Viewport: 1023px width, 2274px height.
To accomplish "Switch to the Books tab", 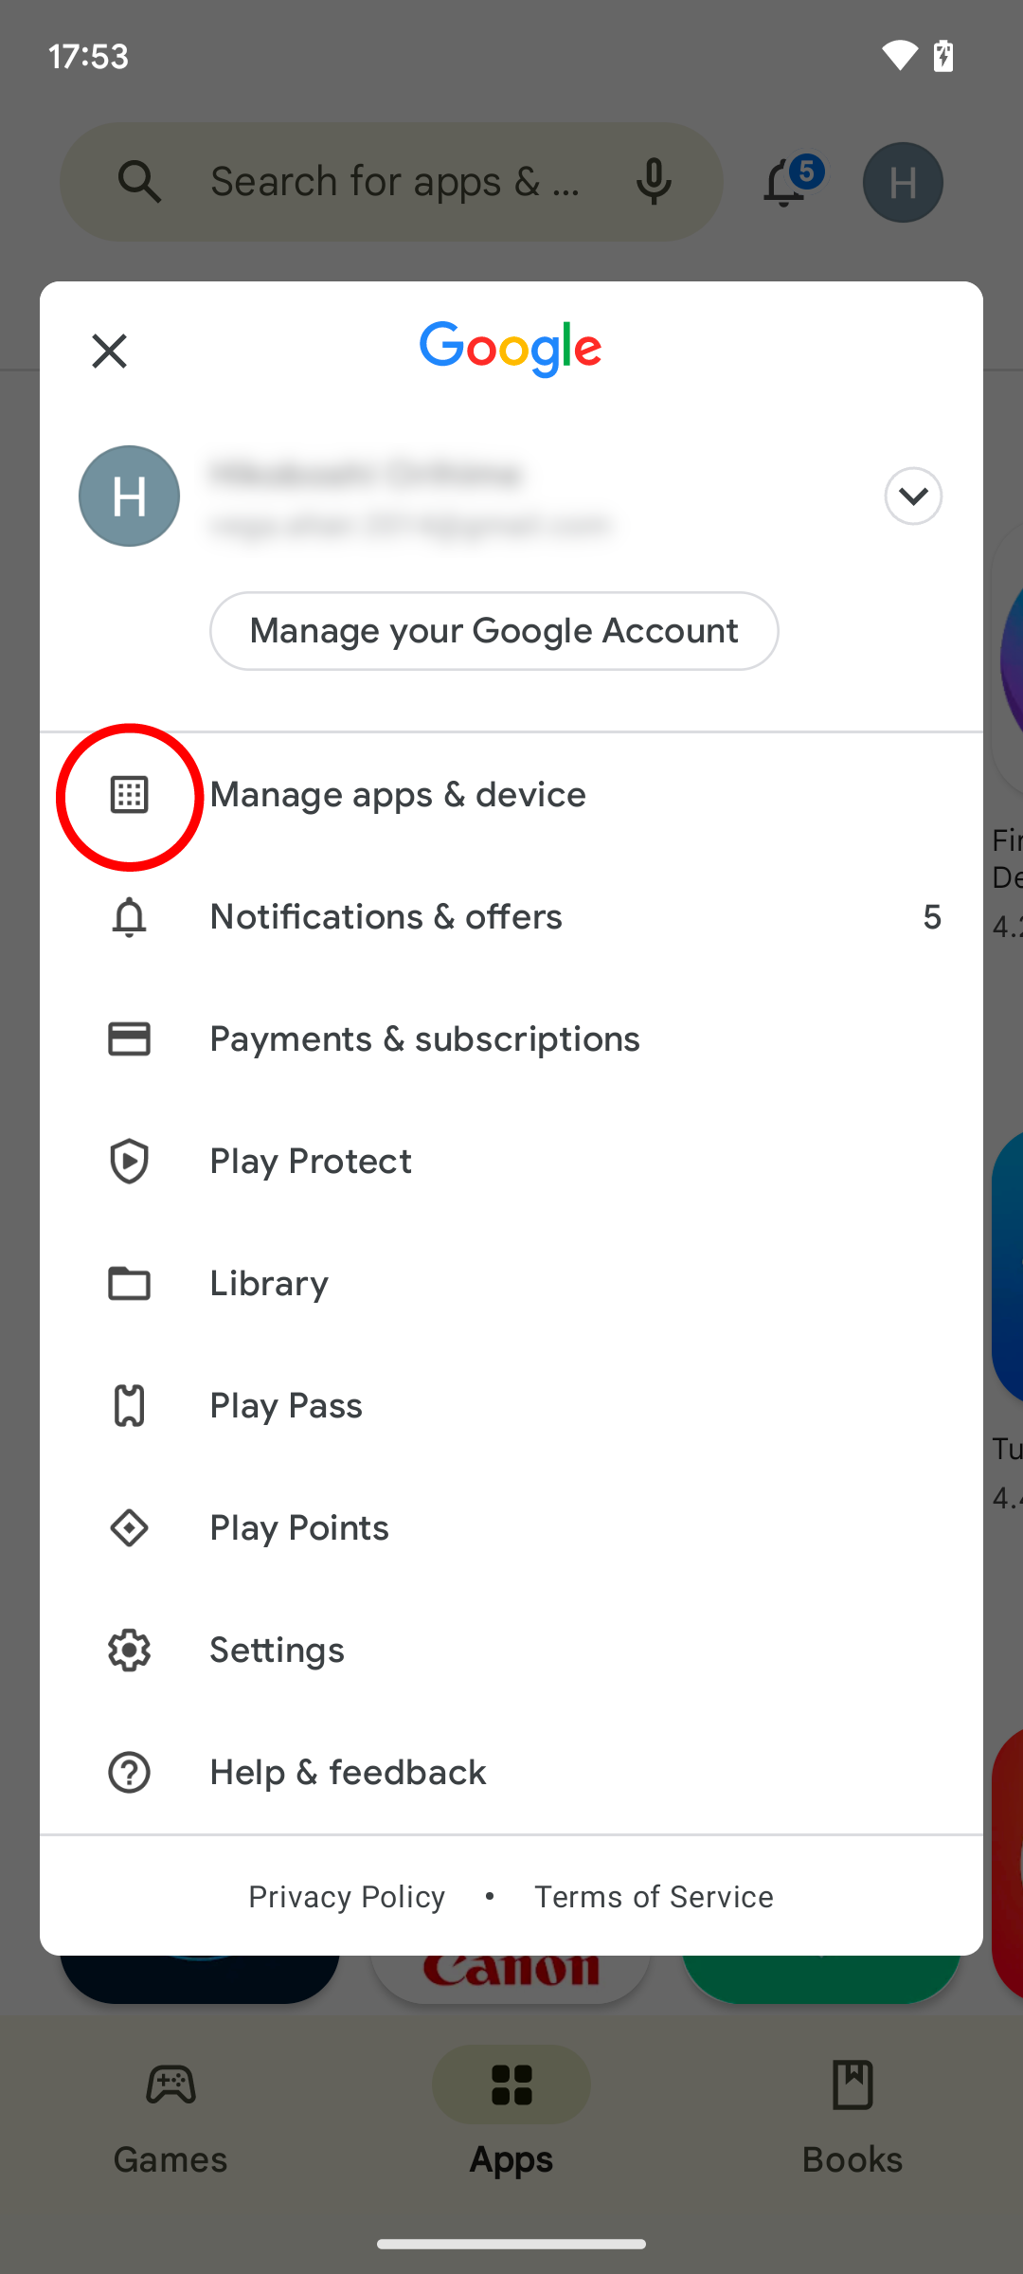I will click(852, 2119).
